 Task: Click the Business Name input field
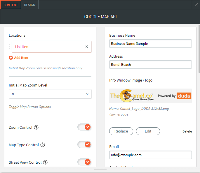point(150,44)
